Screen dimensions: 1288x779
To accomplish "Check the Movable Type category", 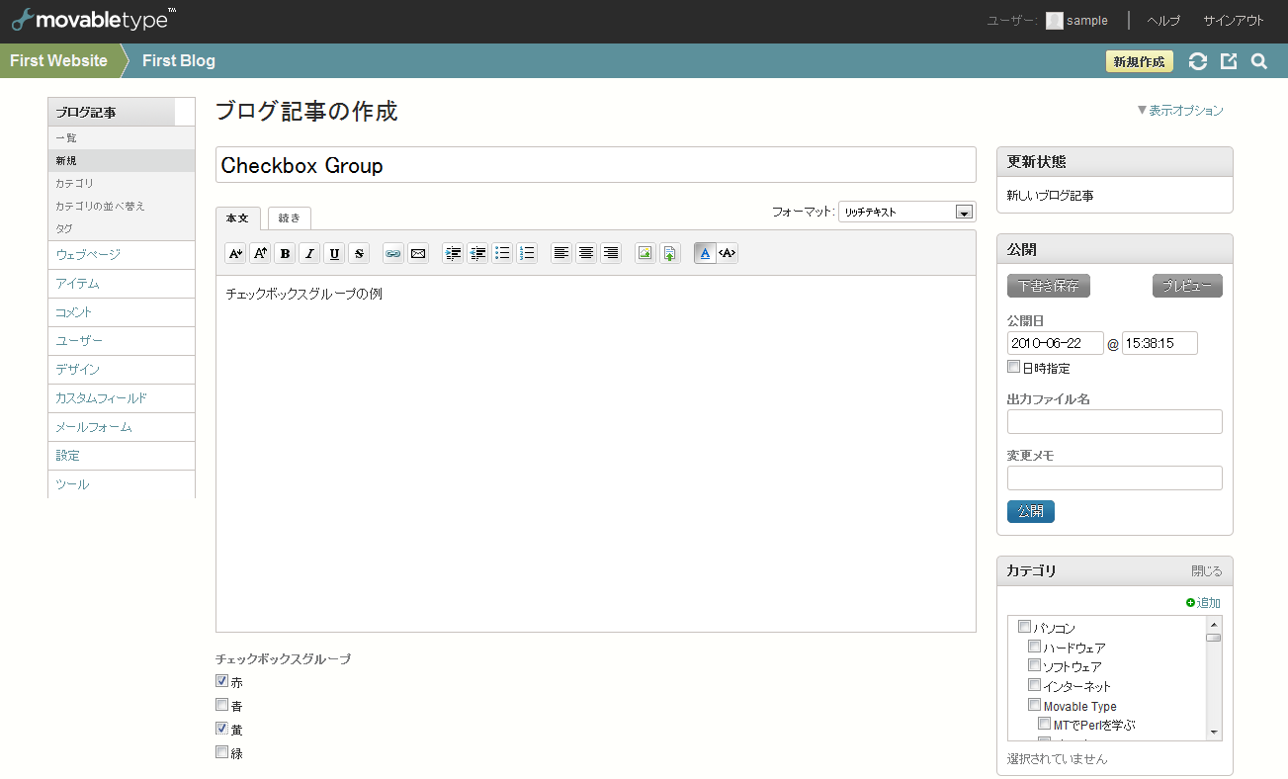I will pyautogui.click(x=1034, y=705).
